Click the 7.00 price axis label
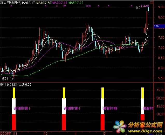This screenshot has width=165, height=135. tap(161, 48)
